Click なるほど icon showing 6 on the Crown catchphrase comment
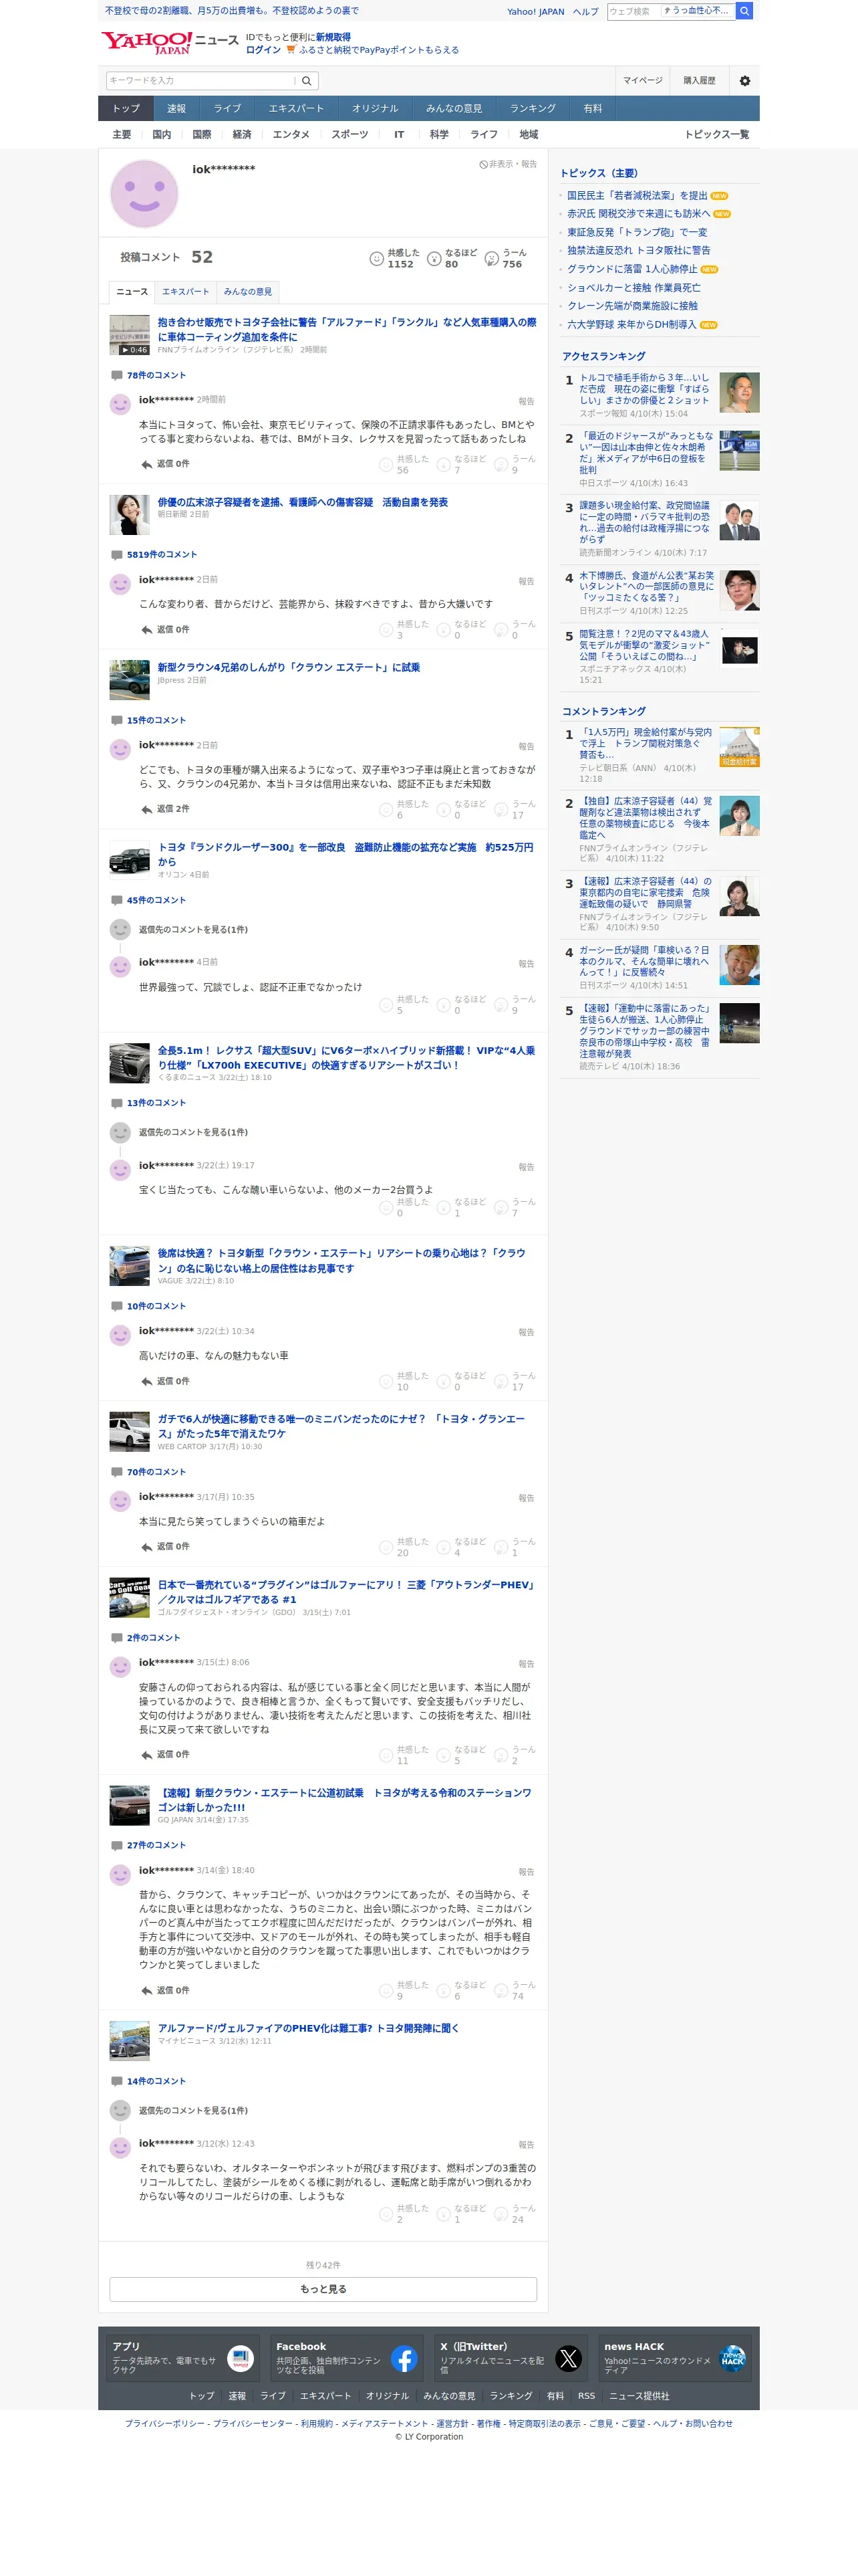The width and height of the screenshot is (858, 2576). click(x=444, y=1990)
